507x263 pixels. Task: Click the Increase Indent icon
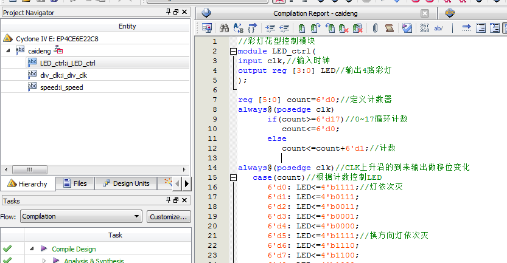pyautogui.click(x=270, y=28)
